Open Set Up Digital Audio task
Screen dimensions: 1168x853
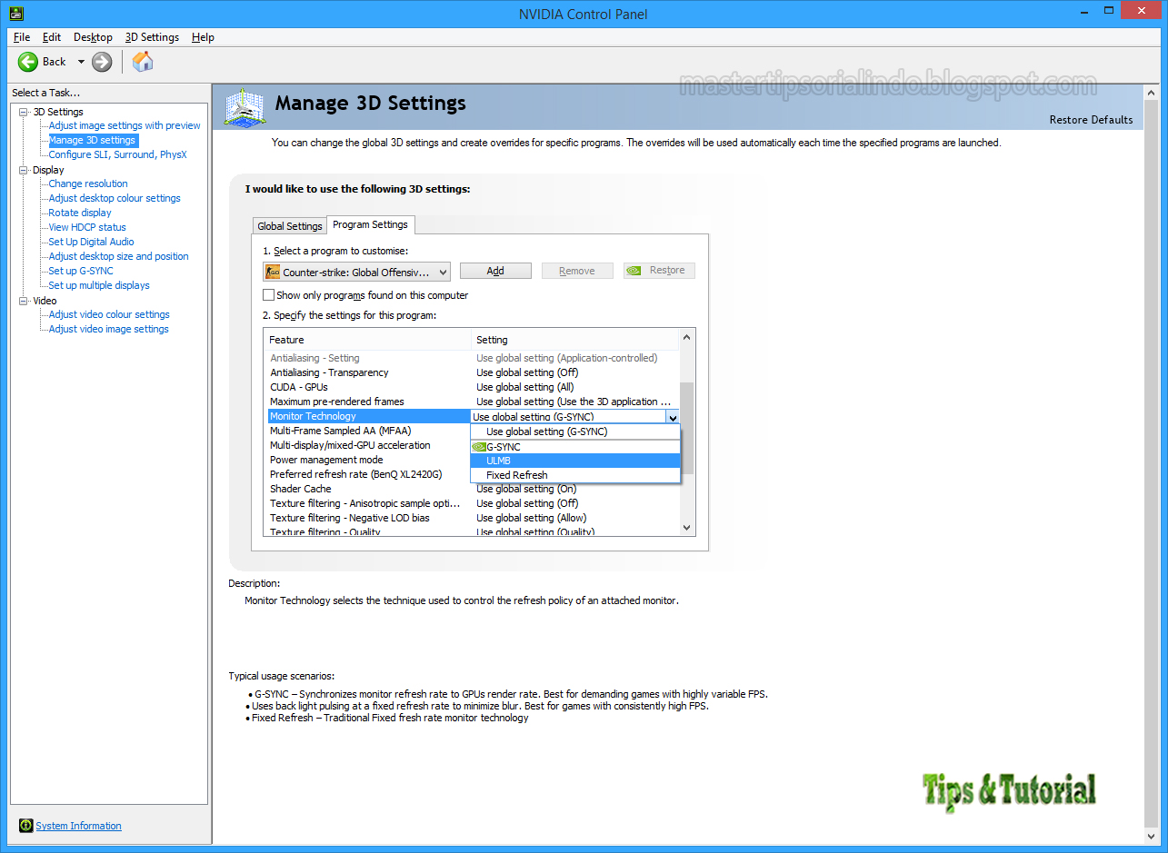[x=91, y=242]
